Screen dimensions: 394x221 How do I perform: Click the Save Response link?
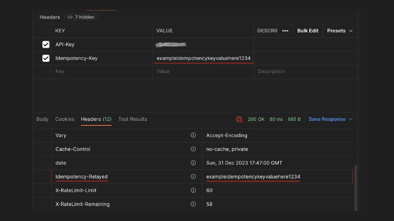327,119
